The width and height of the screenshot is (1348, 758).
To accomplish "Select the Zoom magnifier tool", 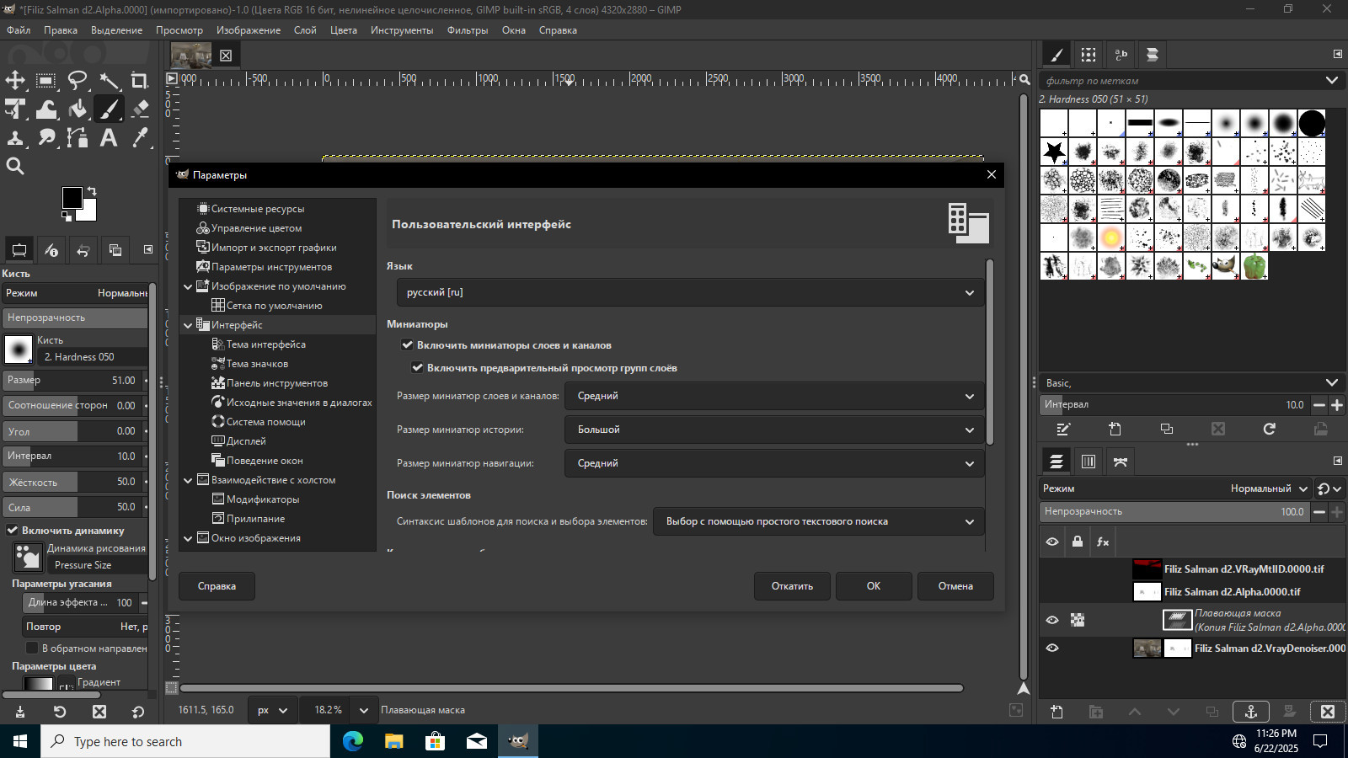I will pyautogui.click(x=15, y=166).
